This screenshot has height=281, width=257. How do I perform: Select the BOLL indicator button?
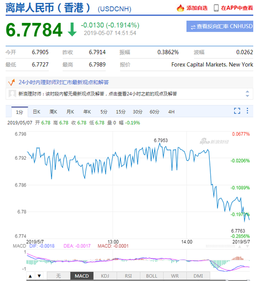click(152, 276)
